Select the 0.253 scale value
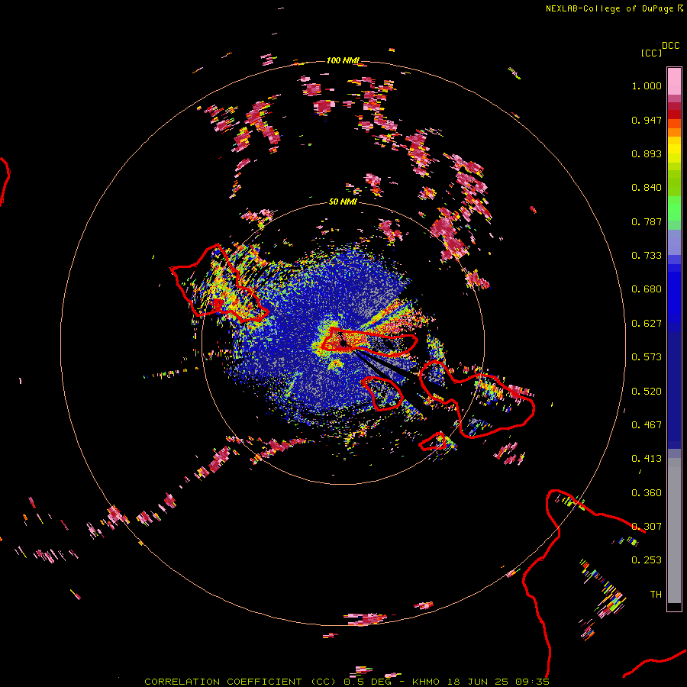 tap(647, 560)
